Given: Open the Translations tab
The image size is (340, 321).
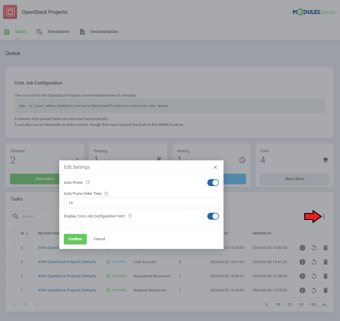Looking at the screenshot, I should tap(53, 32).
